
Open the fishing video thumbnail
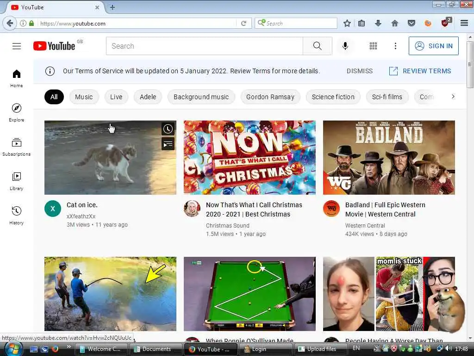click(x=110, y=293)
